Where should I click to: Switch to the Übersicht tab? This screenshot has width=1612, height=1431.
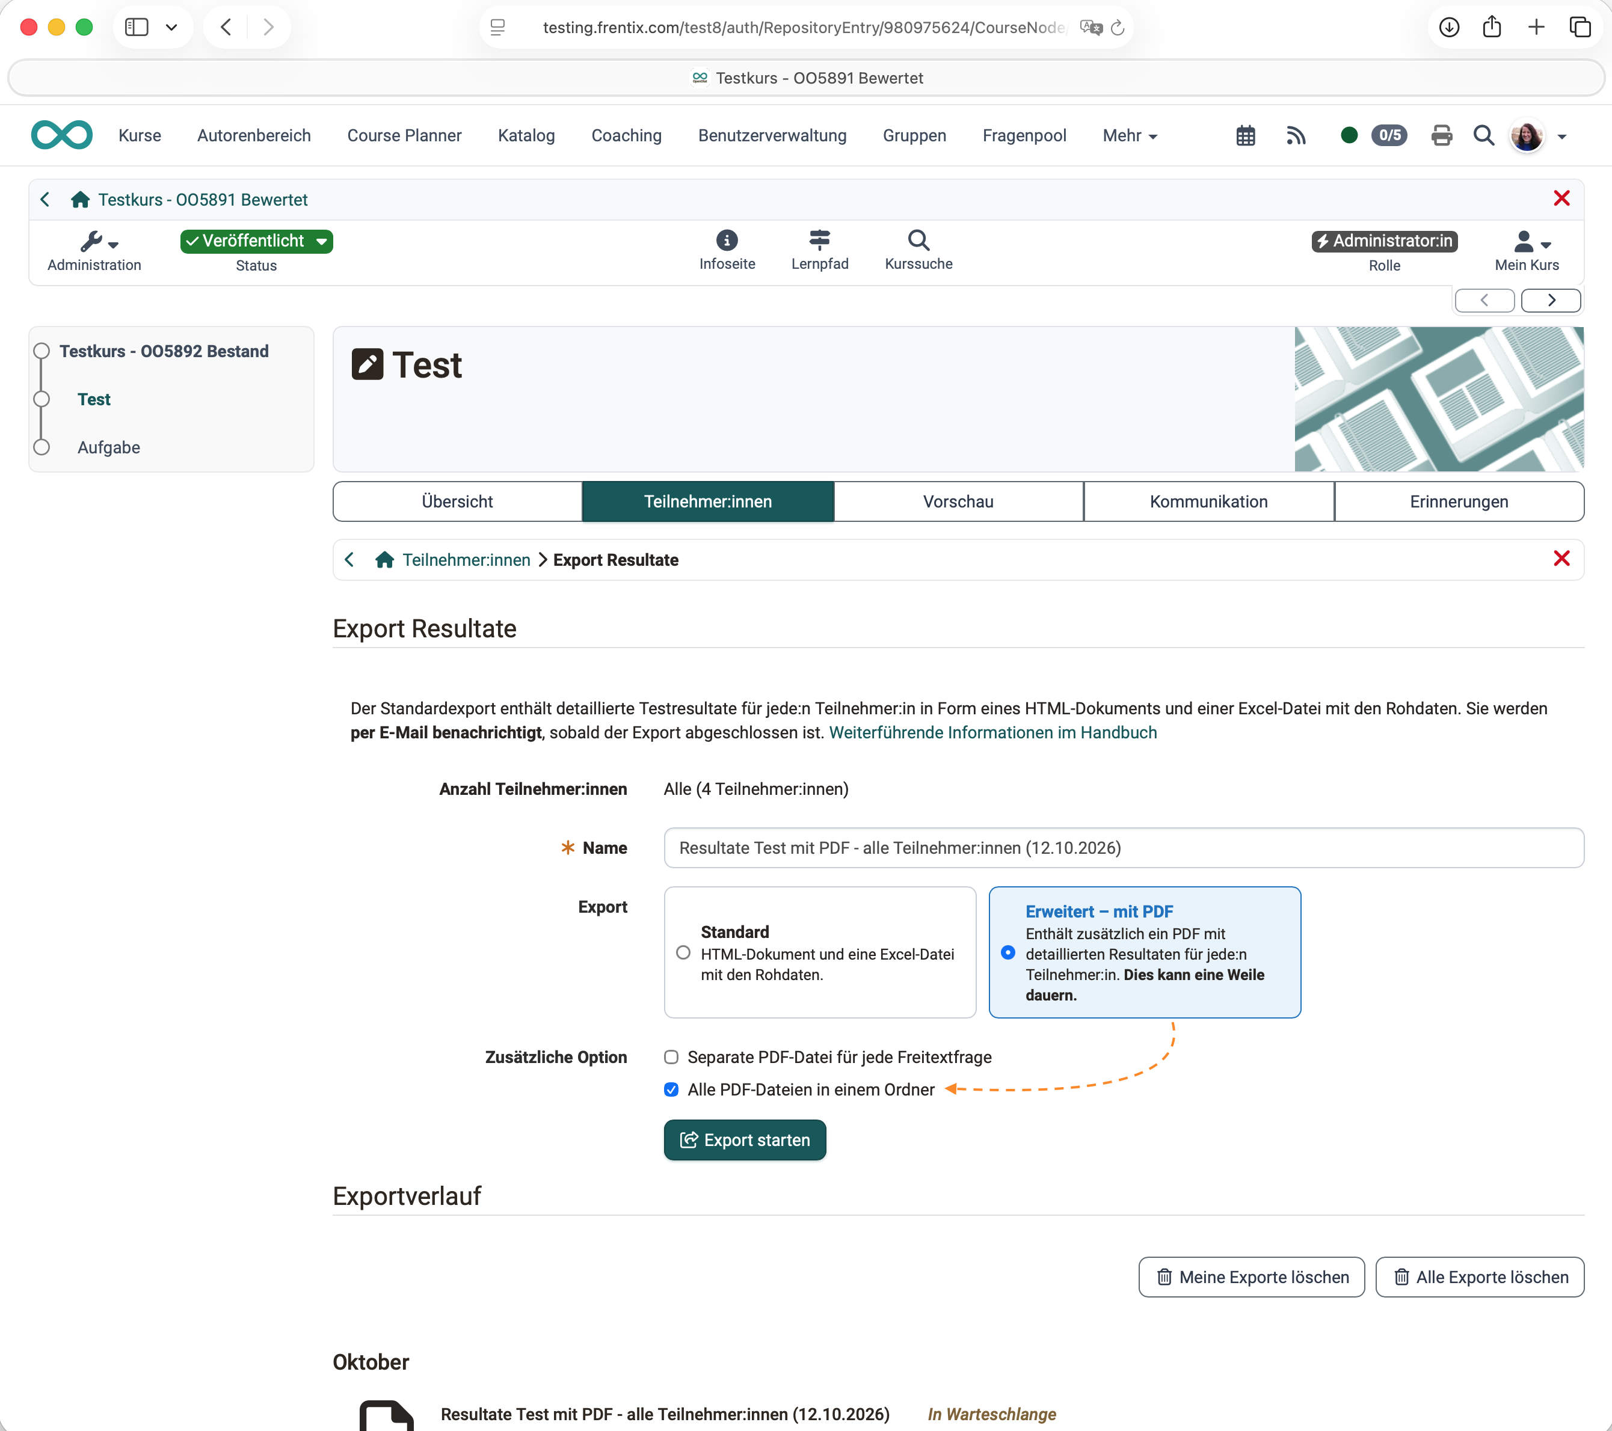pyautogui.click(x=457, y=501)
